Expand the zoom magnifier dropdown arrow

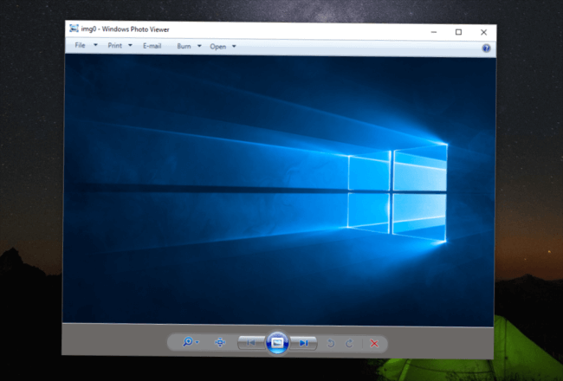pyautogui.click(x=197, y=342)
